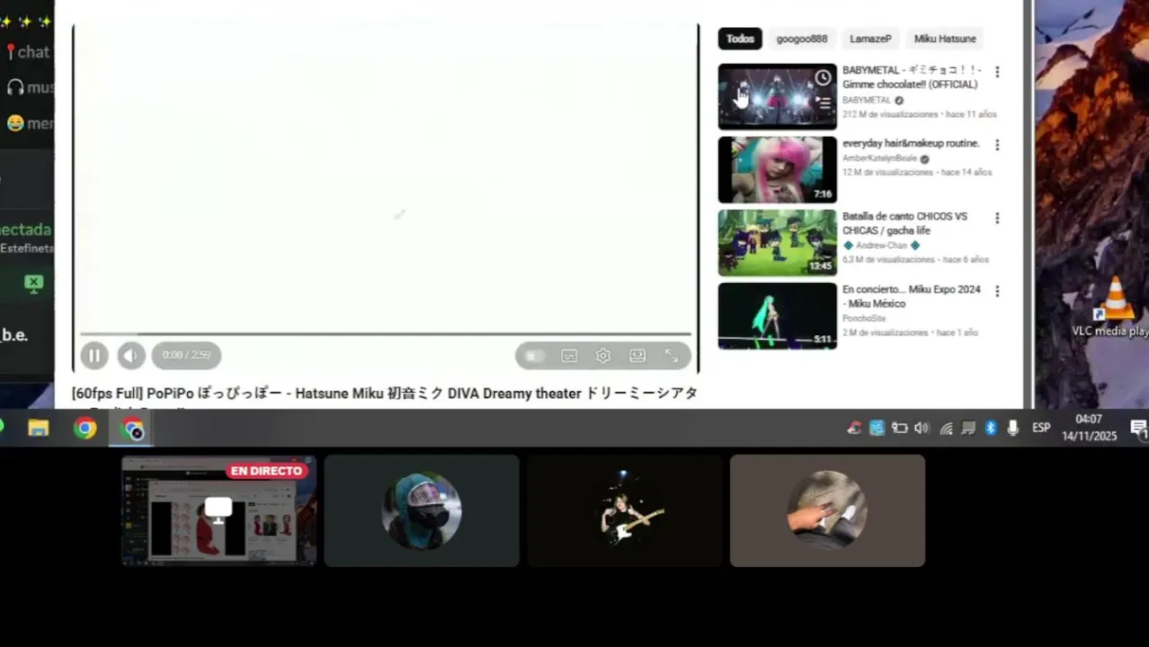This screenshot has height=647, width=1149.
Task: Click '12 M de visualizaciones' text
Action: pos(887,173)
